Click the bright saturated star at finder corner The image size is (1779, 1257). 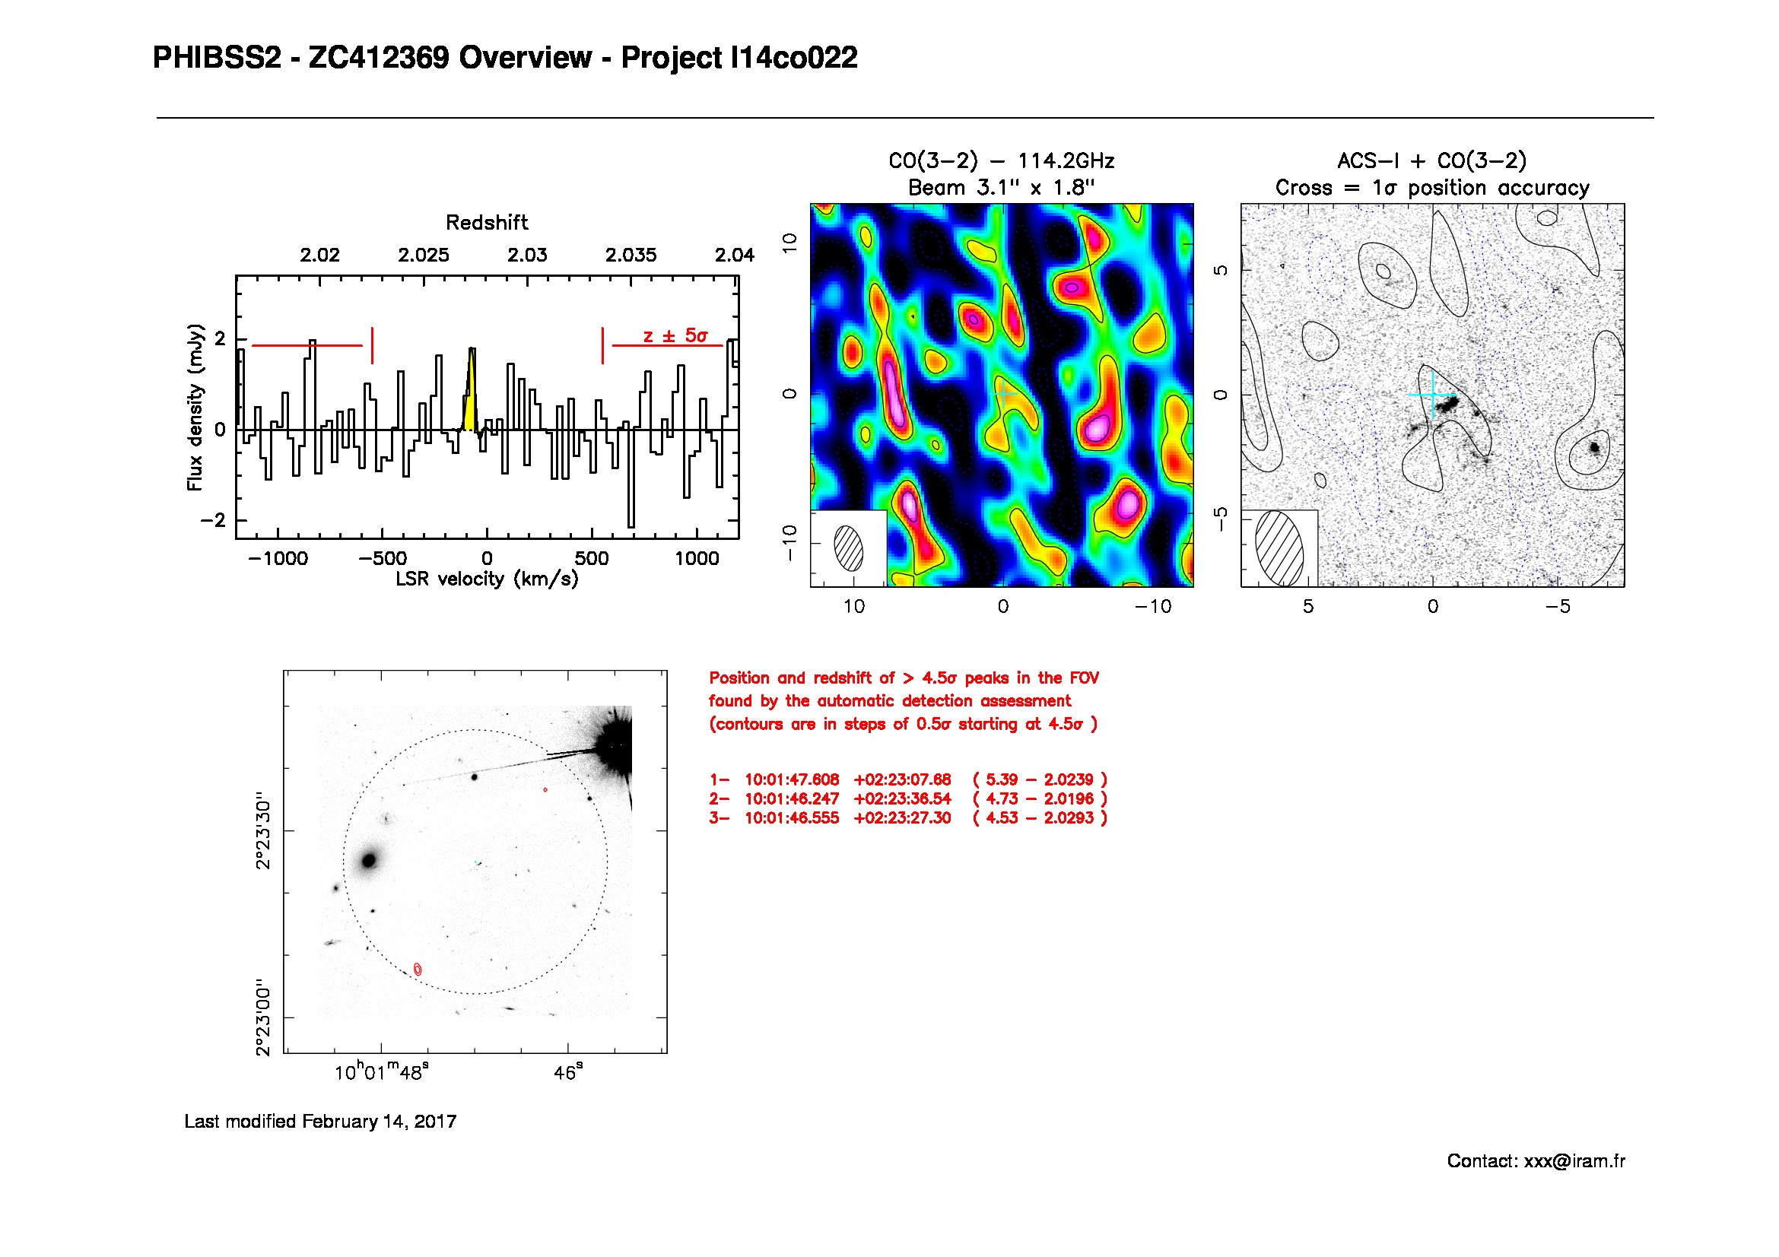click(616, 745)
